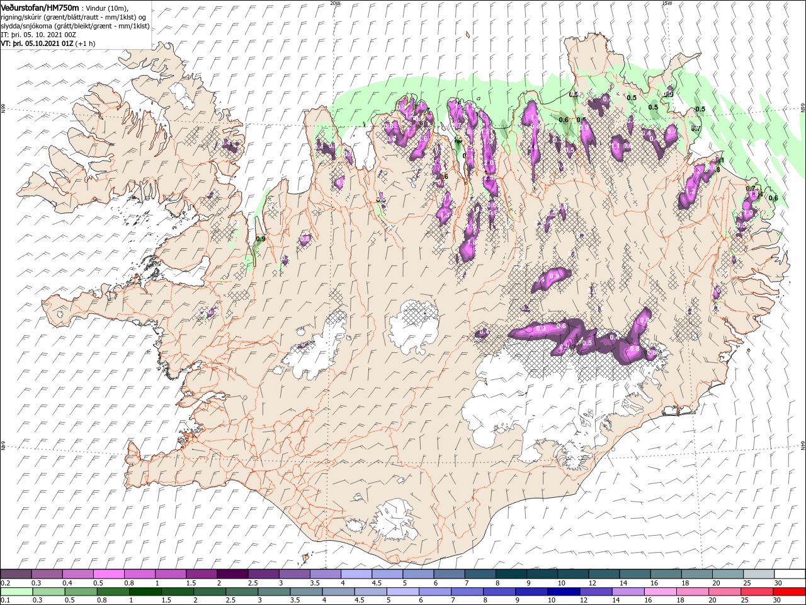Select the light grey 25 swatch in upper legend
This screenshot has width=806, height=605.
click(759, 574)
